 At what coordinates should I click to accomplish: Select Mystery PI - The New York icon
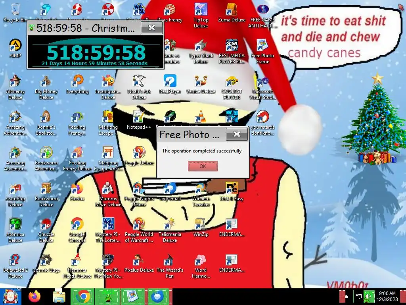pos(108,266)
